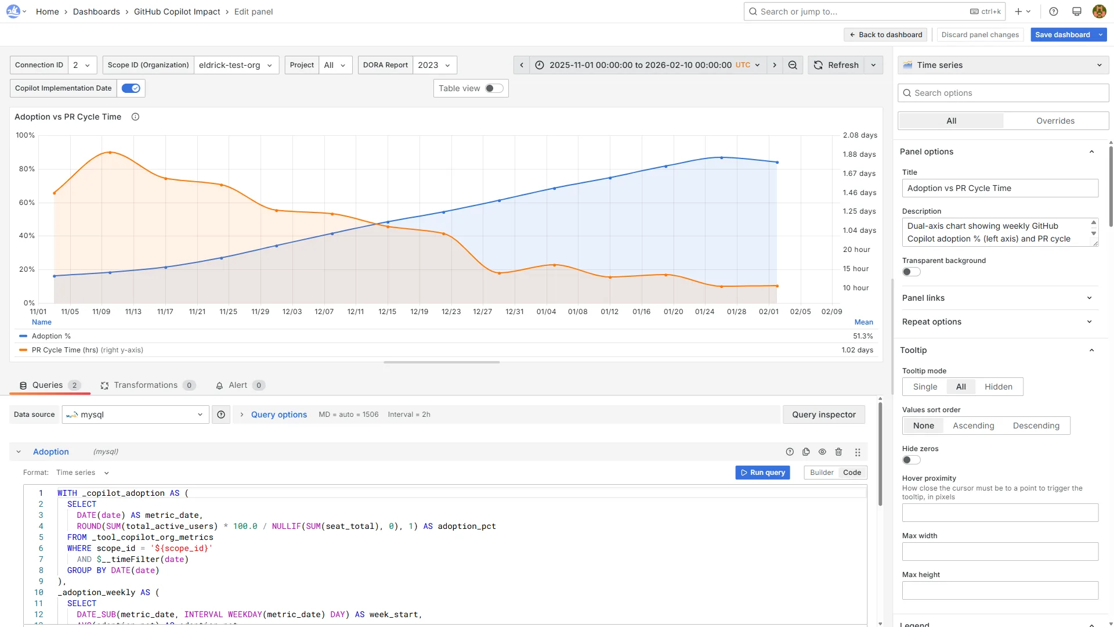
Task: Open the Time series visualization dropdown
Action: click(x=1003, y=65)
